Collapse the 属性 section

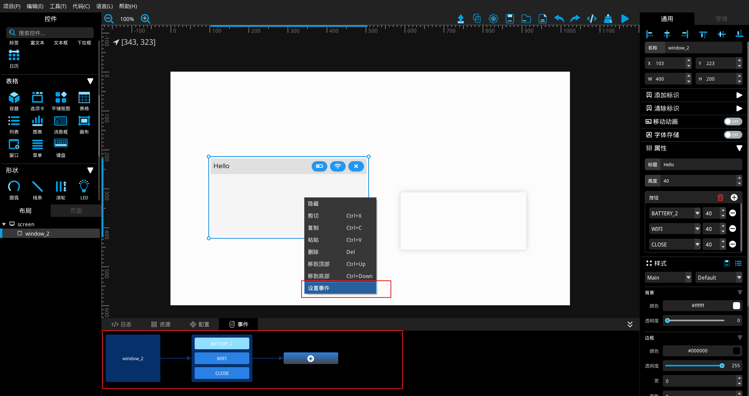point(739,148)
